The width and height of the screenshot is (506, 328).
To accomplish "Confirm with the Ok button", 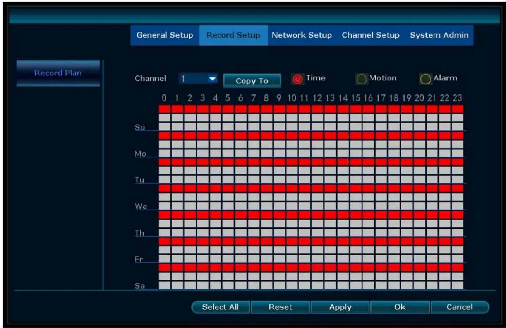I will (400, 307).
